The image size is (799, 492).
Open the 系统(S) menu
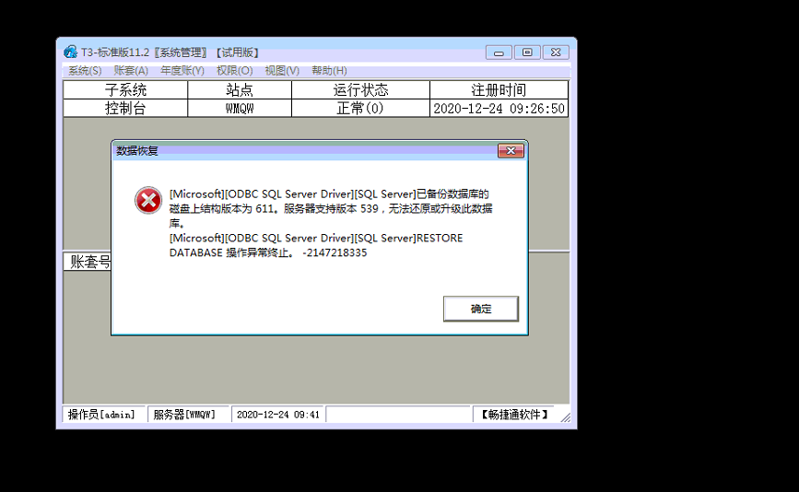85,71
